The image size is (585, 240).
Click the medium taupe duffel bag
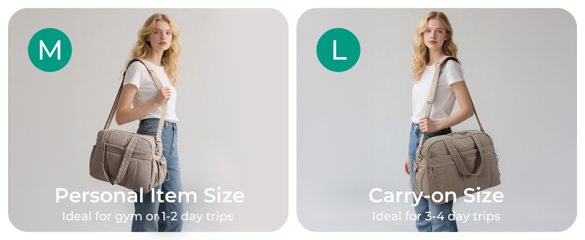click(x=129, y=160)
